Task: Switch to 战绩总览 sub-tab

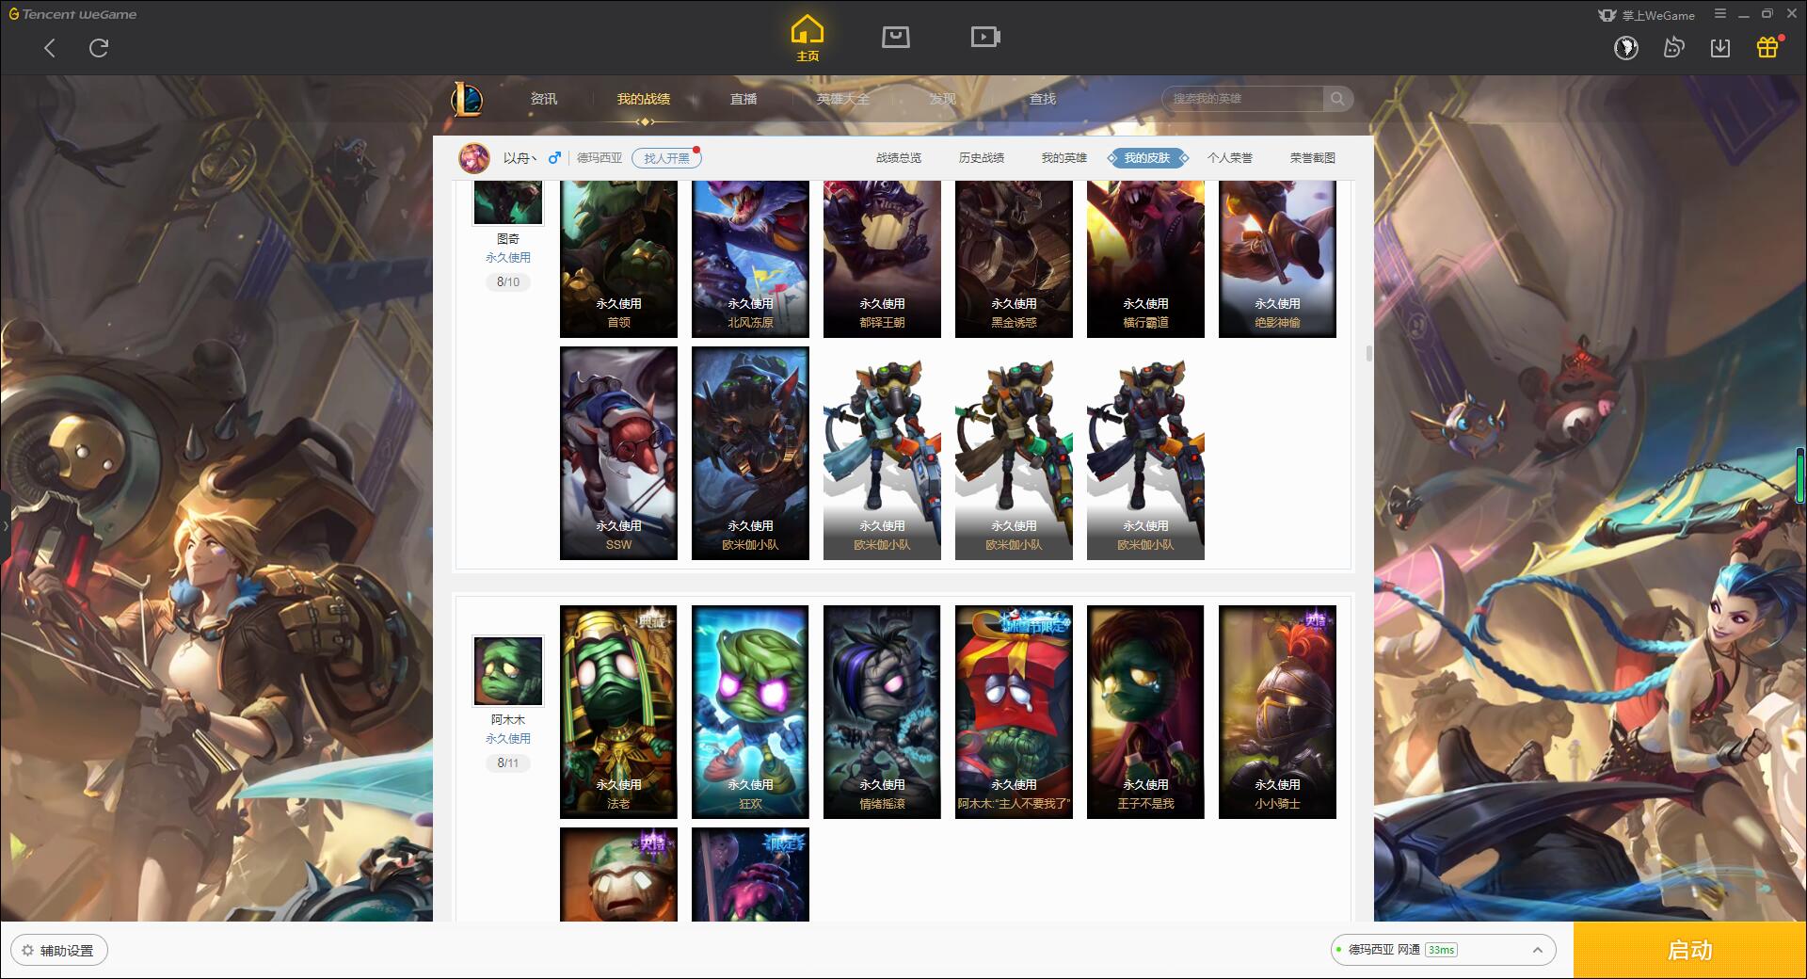Action: coord(899,158)
